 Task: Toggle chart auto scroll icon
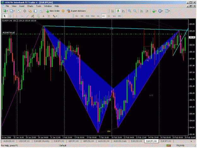(142, 11)
